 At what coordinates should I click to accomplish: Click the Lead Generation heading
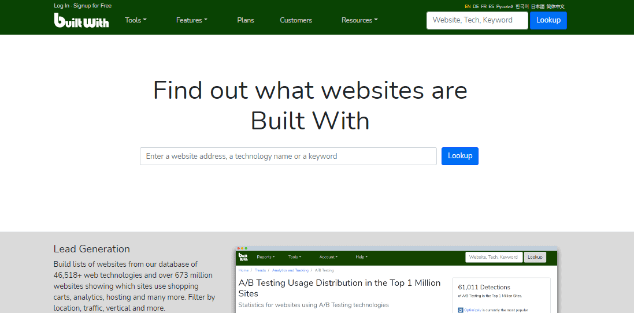coord(92,249)
